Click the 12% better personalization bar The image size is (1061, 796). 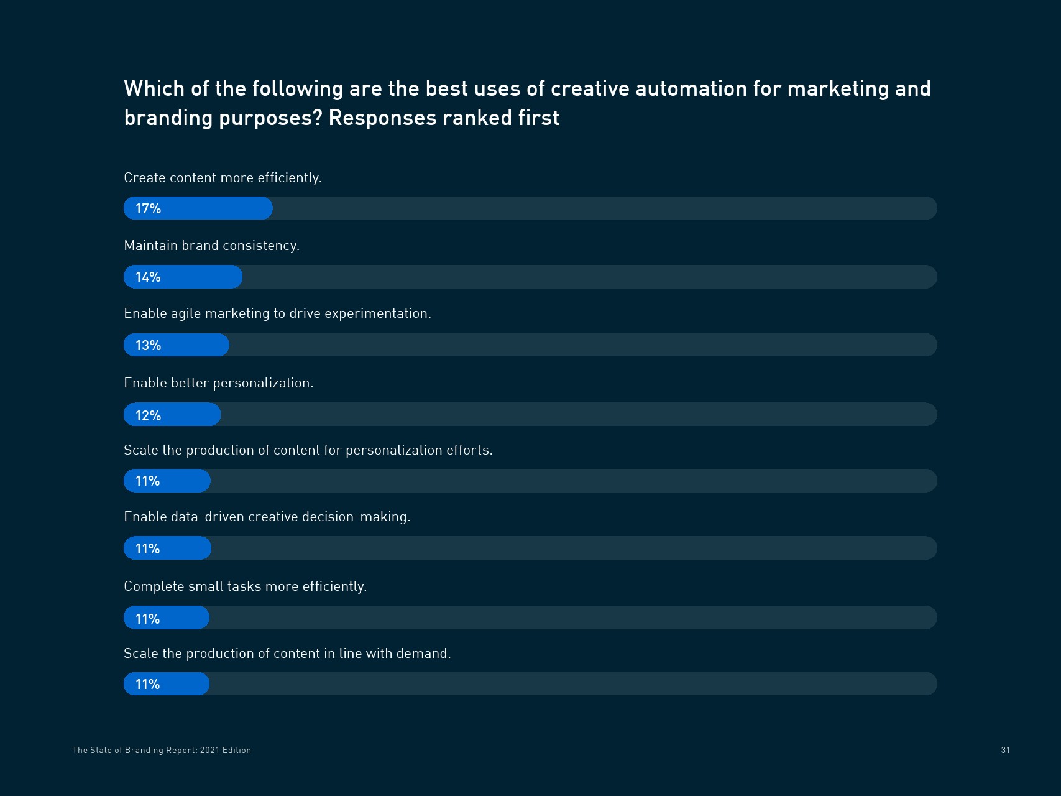(x=172, y=415)
